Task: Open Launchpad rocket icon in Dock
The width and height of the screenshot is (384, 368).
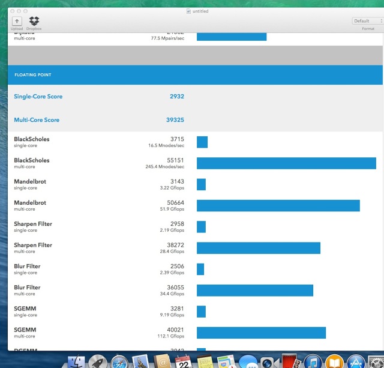Action: tap(98, 361)
